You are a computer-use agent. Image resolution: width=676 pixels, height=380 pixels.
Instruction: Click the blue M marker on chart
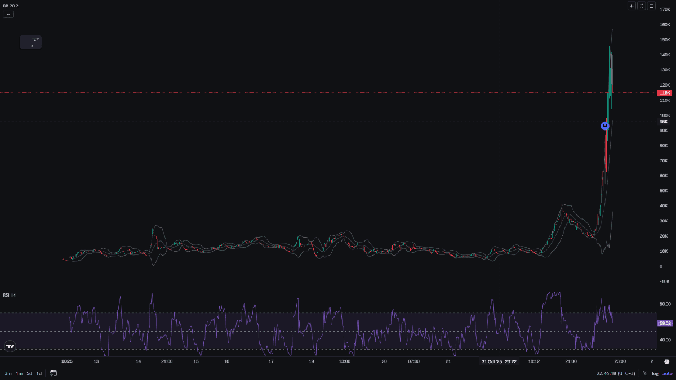point(605,126)
